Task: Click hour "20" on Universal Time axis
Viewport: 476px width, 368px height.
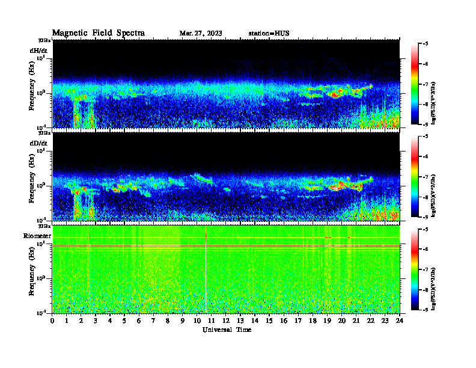Action: point(341,320)
